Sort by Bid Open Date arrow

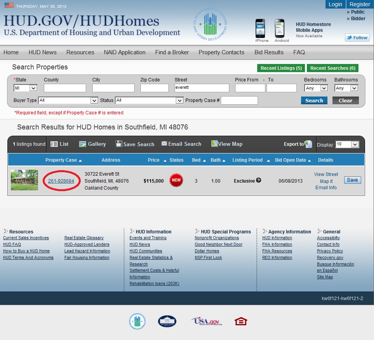click(309, 161)
